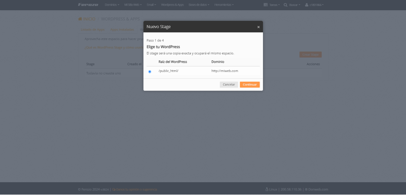
Task: Visit the Donweb.com footer link
Action: pos(318,189)
